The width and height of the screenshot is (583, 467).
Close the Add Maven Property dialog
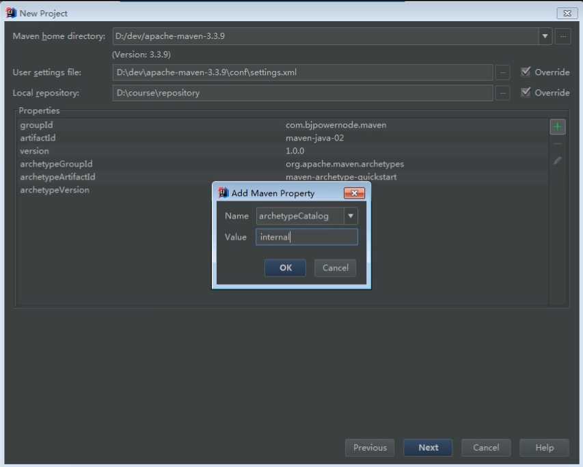pyautogui.click(x=354, y=193)
